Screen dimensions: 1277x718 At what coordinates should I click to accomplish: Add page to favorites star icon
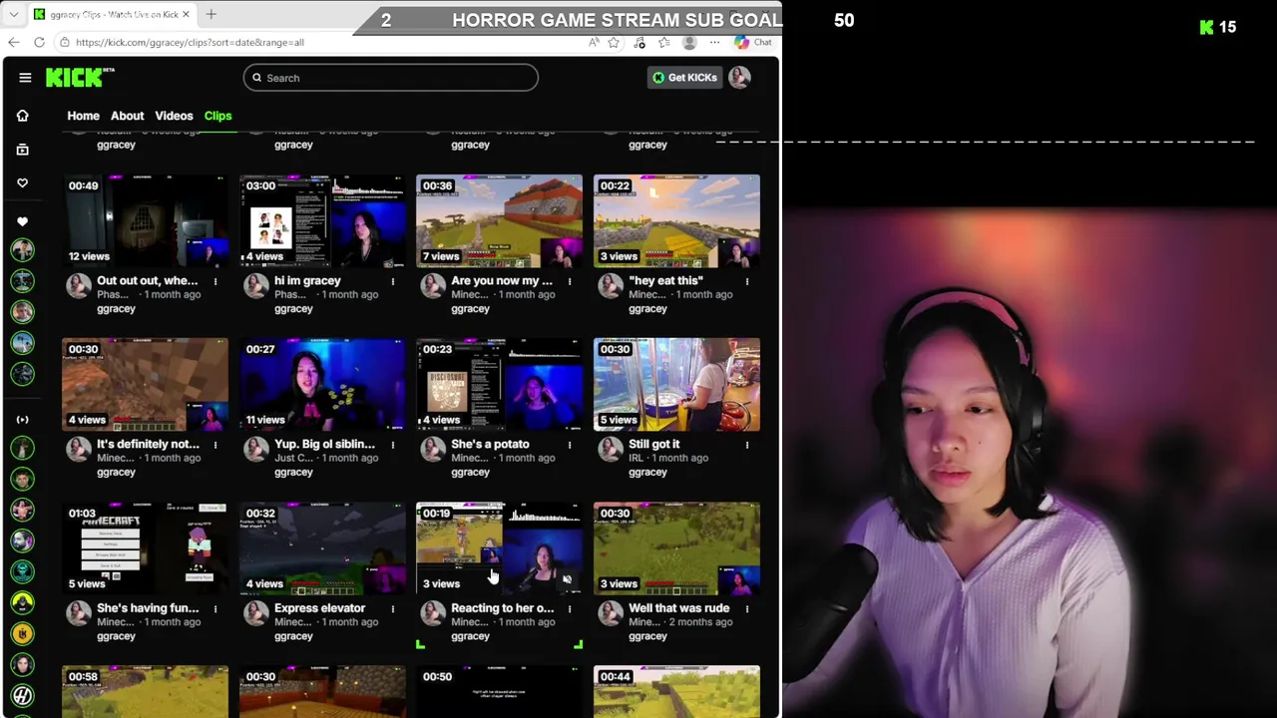[614, 42]
